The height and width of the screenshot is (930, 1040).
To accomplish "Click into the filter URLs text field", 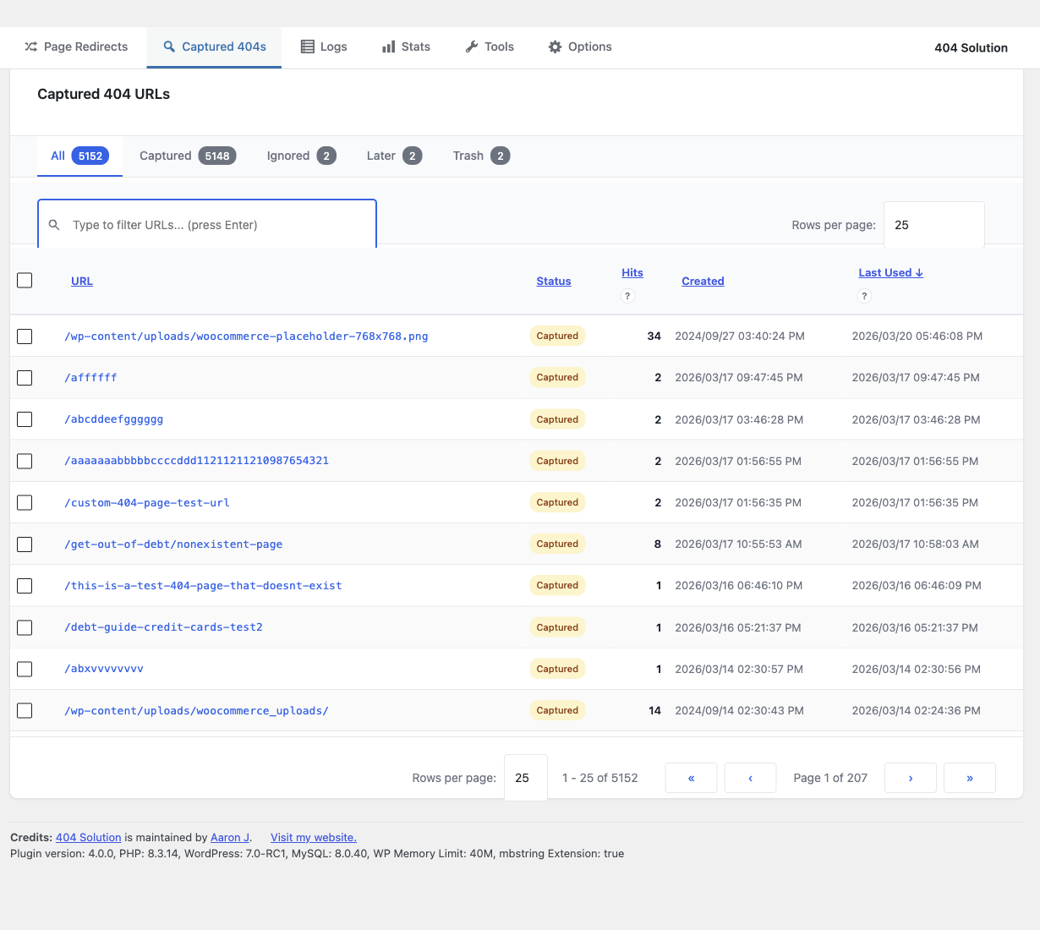I will [216, 225].
